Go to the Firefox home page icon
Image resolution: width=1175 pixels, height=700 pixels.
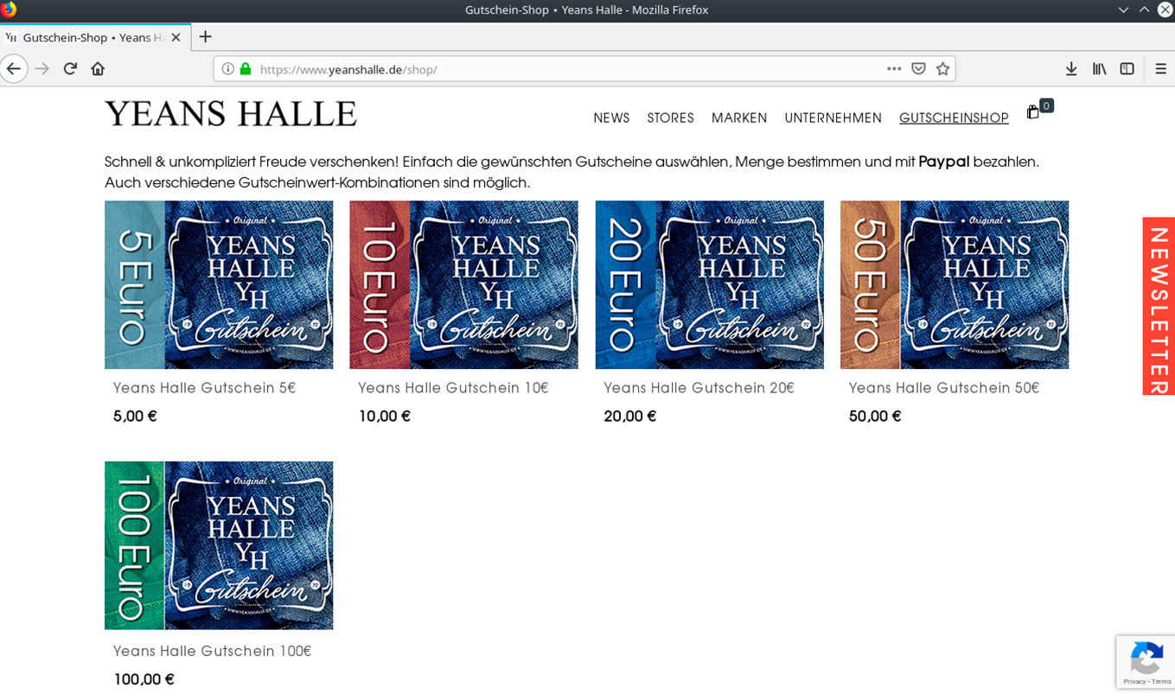click(x=98, y=69)
